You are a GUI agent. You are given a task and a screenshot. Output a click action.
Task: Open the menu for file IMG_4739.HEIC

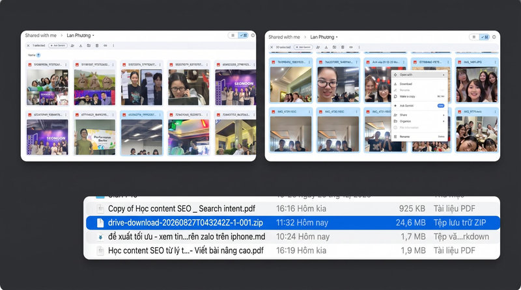tap(309, 112)
